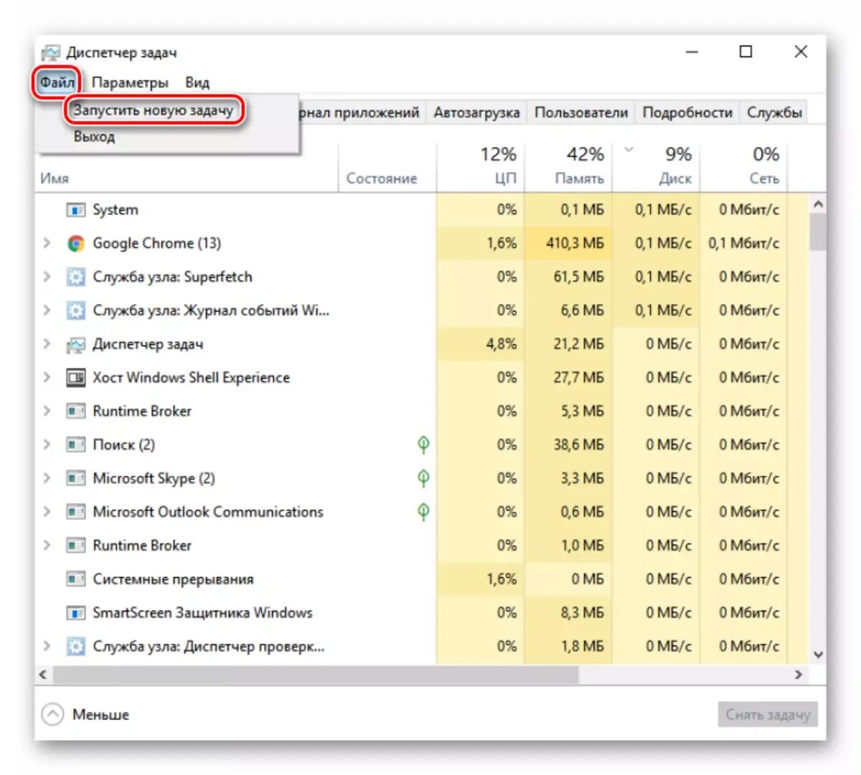Expand Microsoft Outlook Communications row
The image size is (861, 775).
(x=47, y=512)
